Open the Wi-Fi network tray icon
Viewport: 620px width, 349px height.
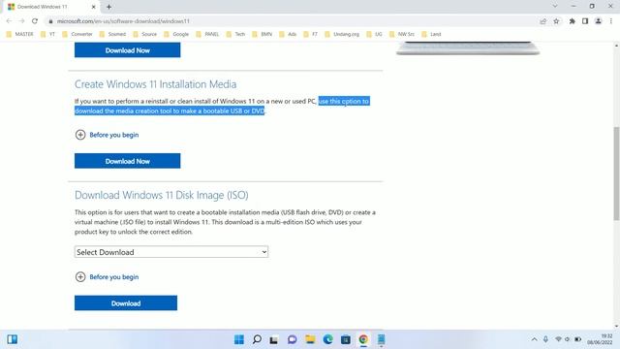pos(558,339)
